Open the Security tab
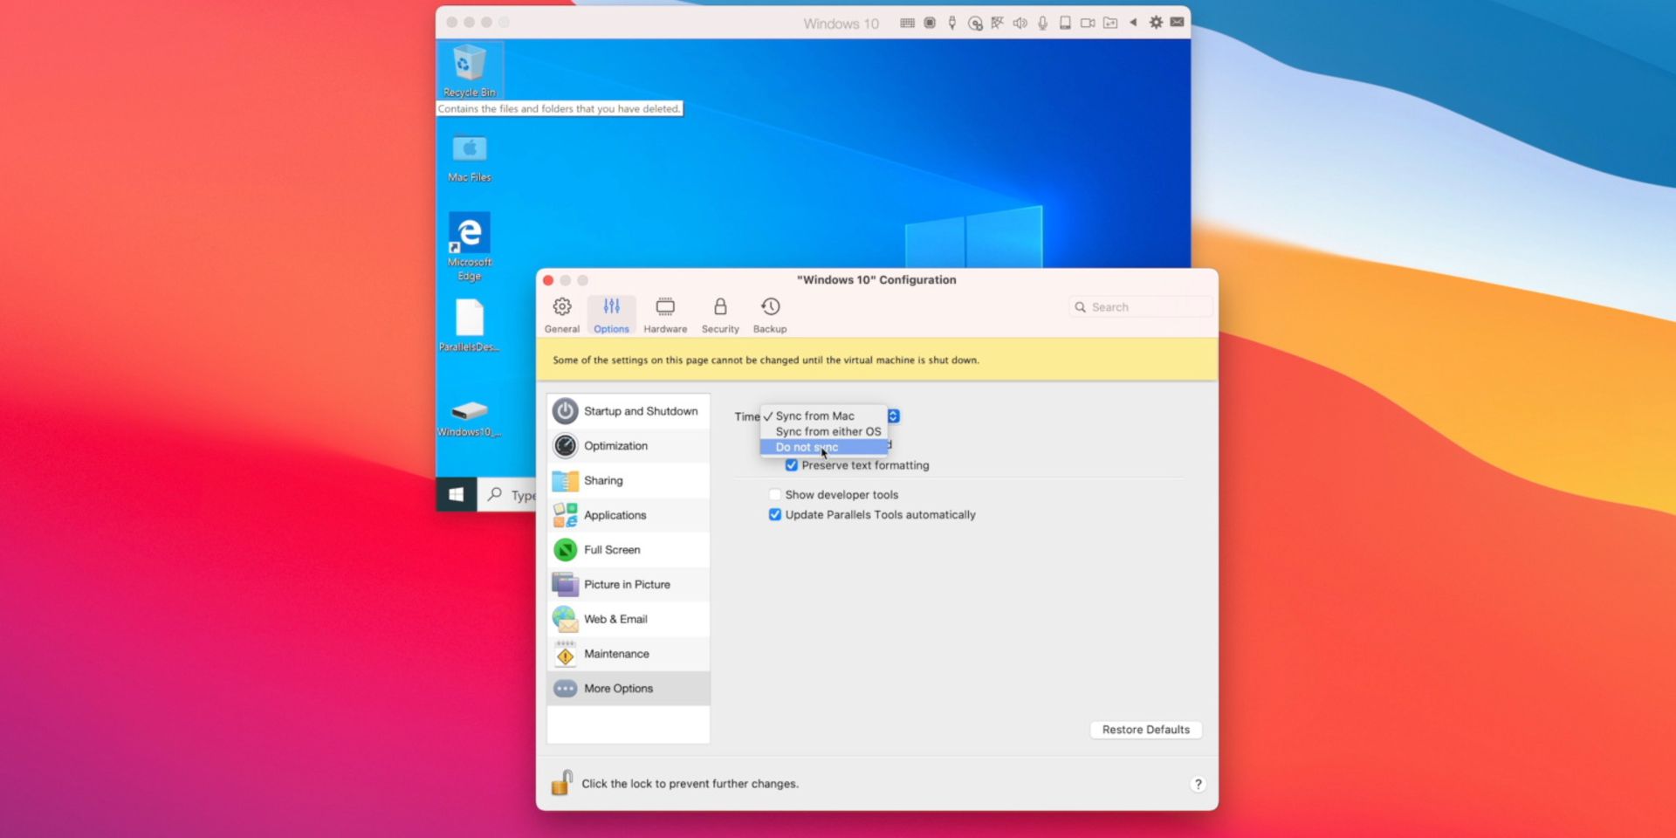The height and width of the screenshot is (838, 1676). [720, 315]
